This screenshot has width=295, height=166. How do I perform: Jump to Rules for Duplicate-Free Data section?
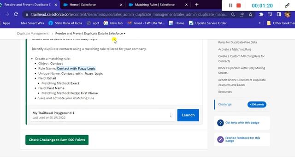pyautogui.click(x=237, y=42)
